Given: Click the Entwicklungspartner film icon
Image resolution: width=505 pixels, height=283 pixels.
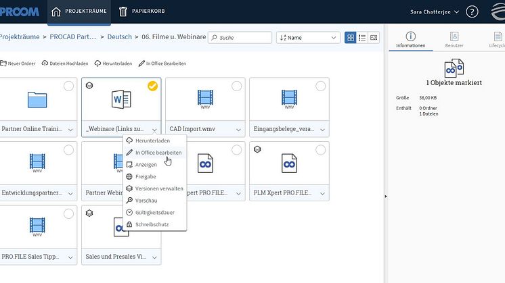Looking at the screenshot, I should [x=37, y=163].
